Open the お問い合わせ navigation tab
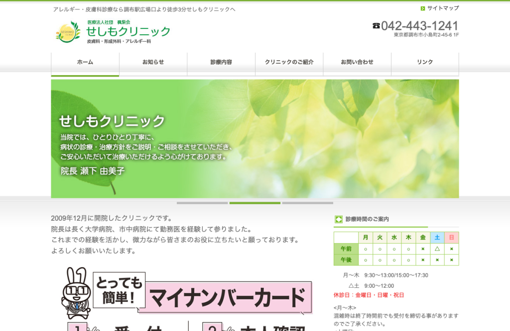510x331 pixels. (357, 64)
